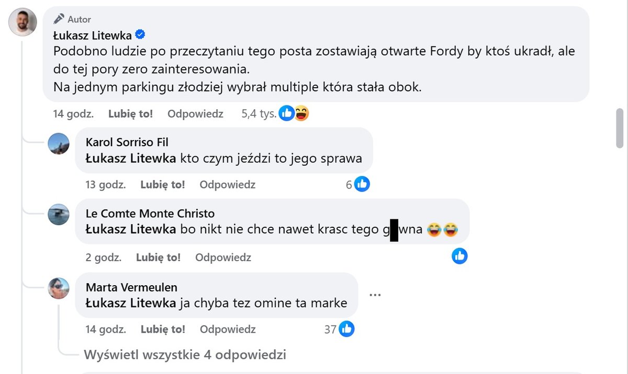
Task: Open Marta Vermeulen's profile name link
Action: (x=131, y=287)
